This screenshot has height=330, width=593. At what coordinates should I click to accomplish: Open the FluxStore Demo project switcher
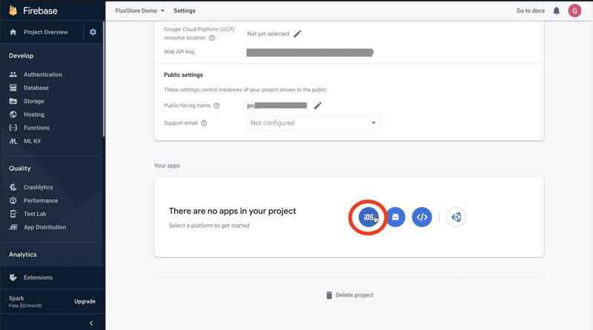[x=140, y=11]
